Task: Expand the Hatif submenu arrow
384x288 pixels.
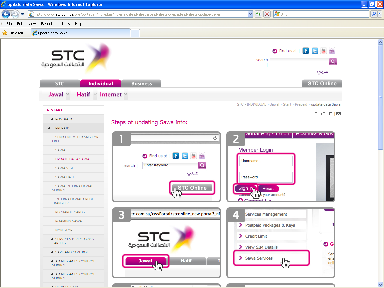Action: (95, 95)
